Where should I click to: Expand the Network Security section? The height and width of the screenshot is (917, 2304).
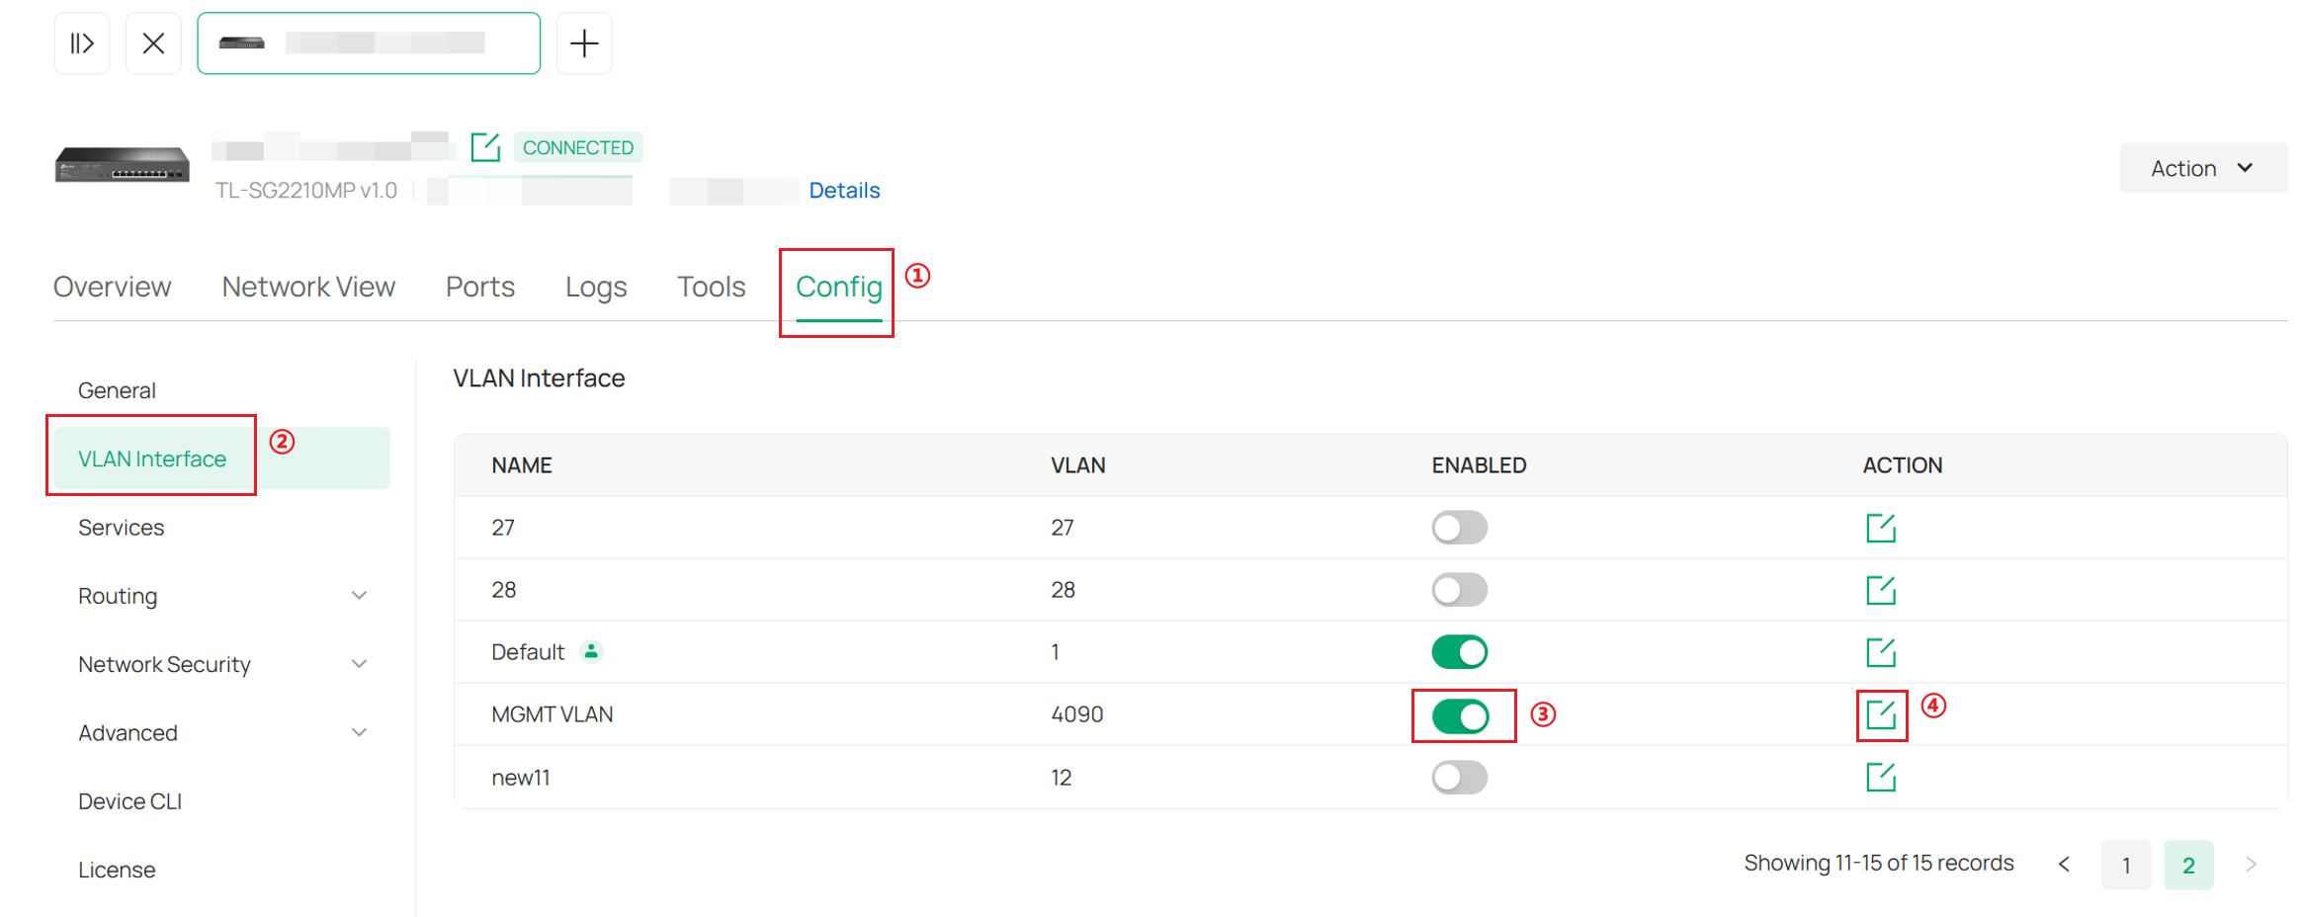pyautogui.click(x=360, y=663)
